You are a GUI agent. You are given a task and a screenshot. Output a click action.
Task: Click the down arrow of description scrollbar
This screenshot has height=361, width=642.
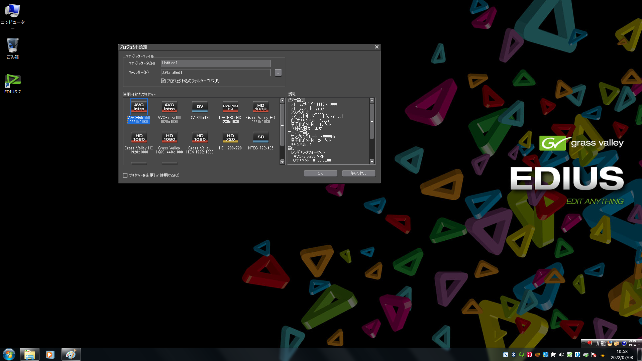(372, 162)
